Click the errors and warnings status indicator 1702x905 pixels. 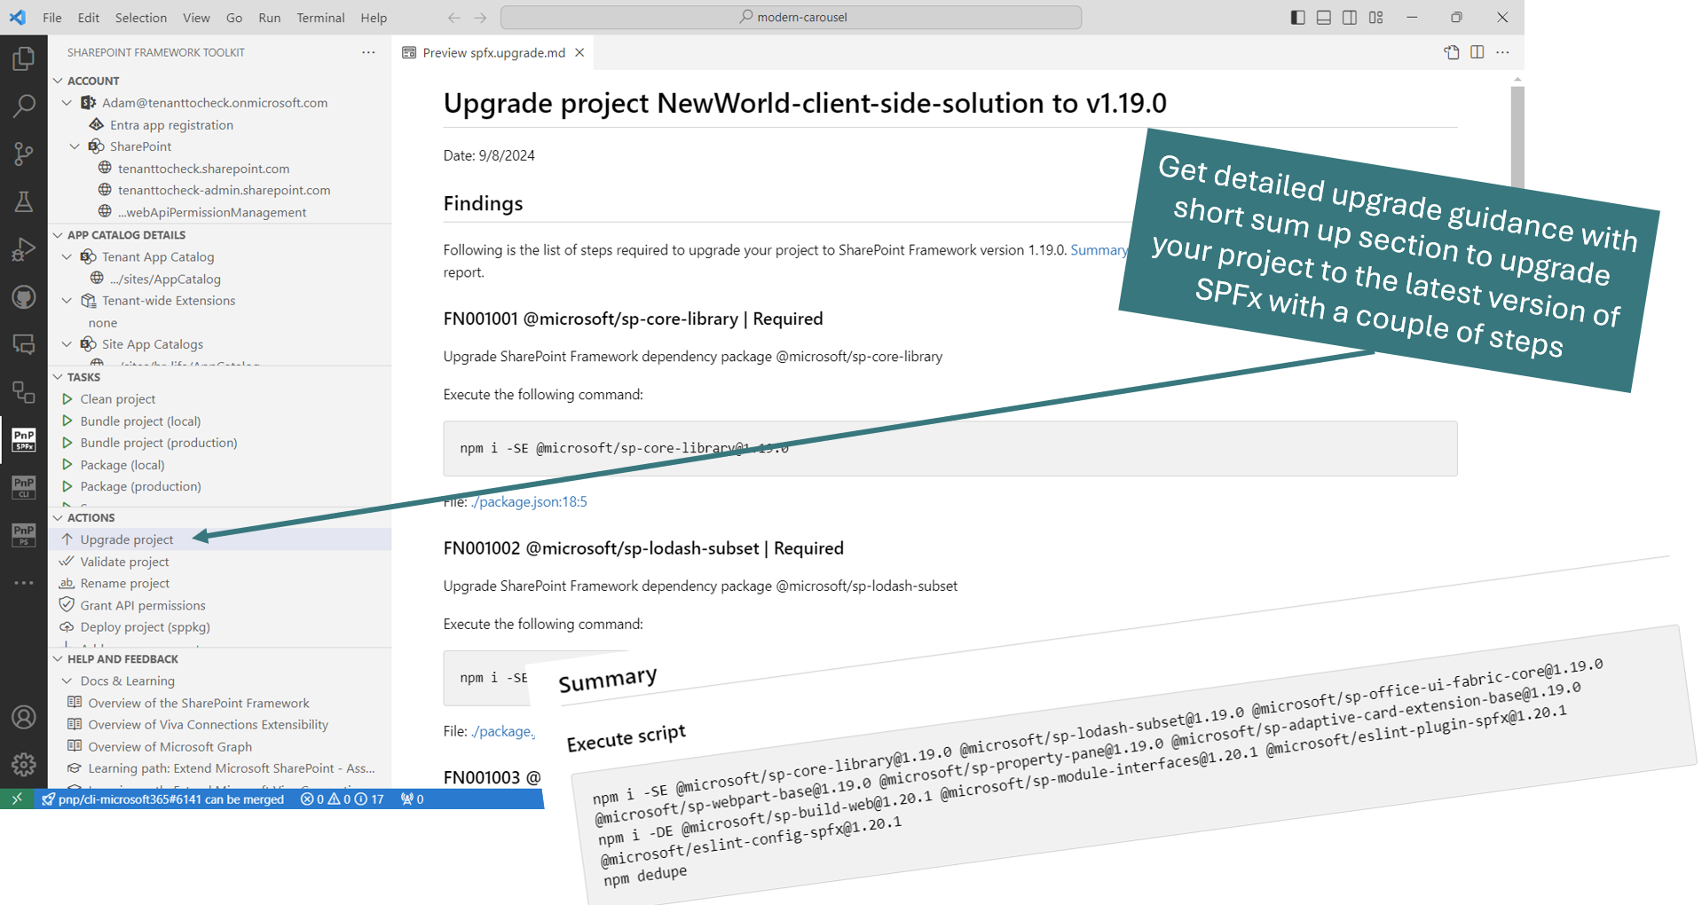coord(342,799)
